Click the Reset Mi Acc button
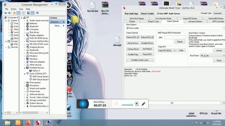 133,43
